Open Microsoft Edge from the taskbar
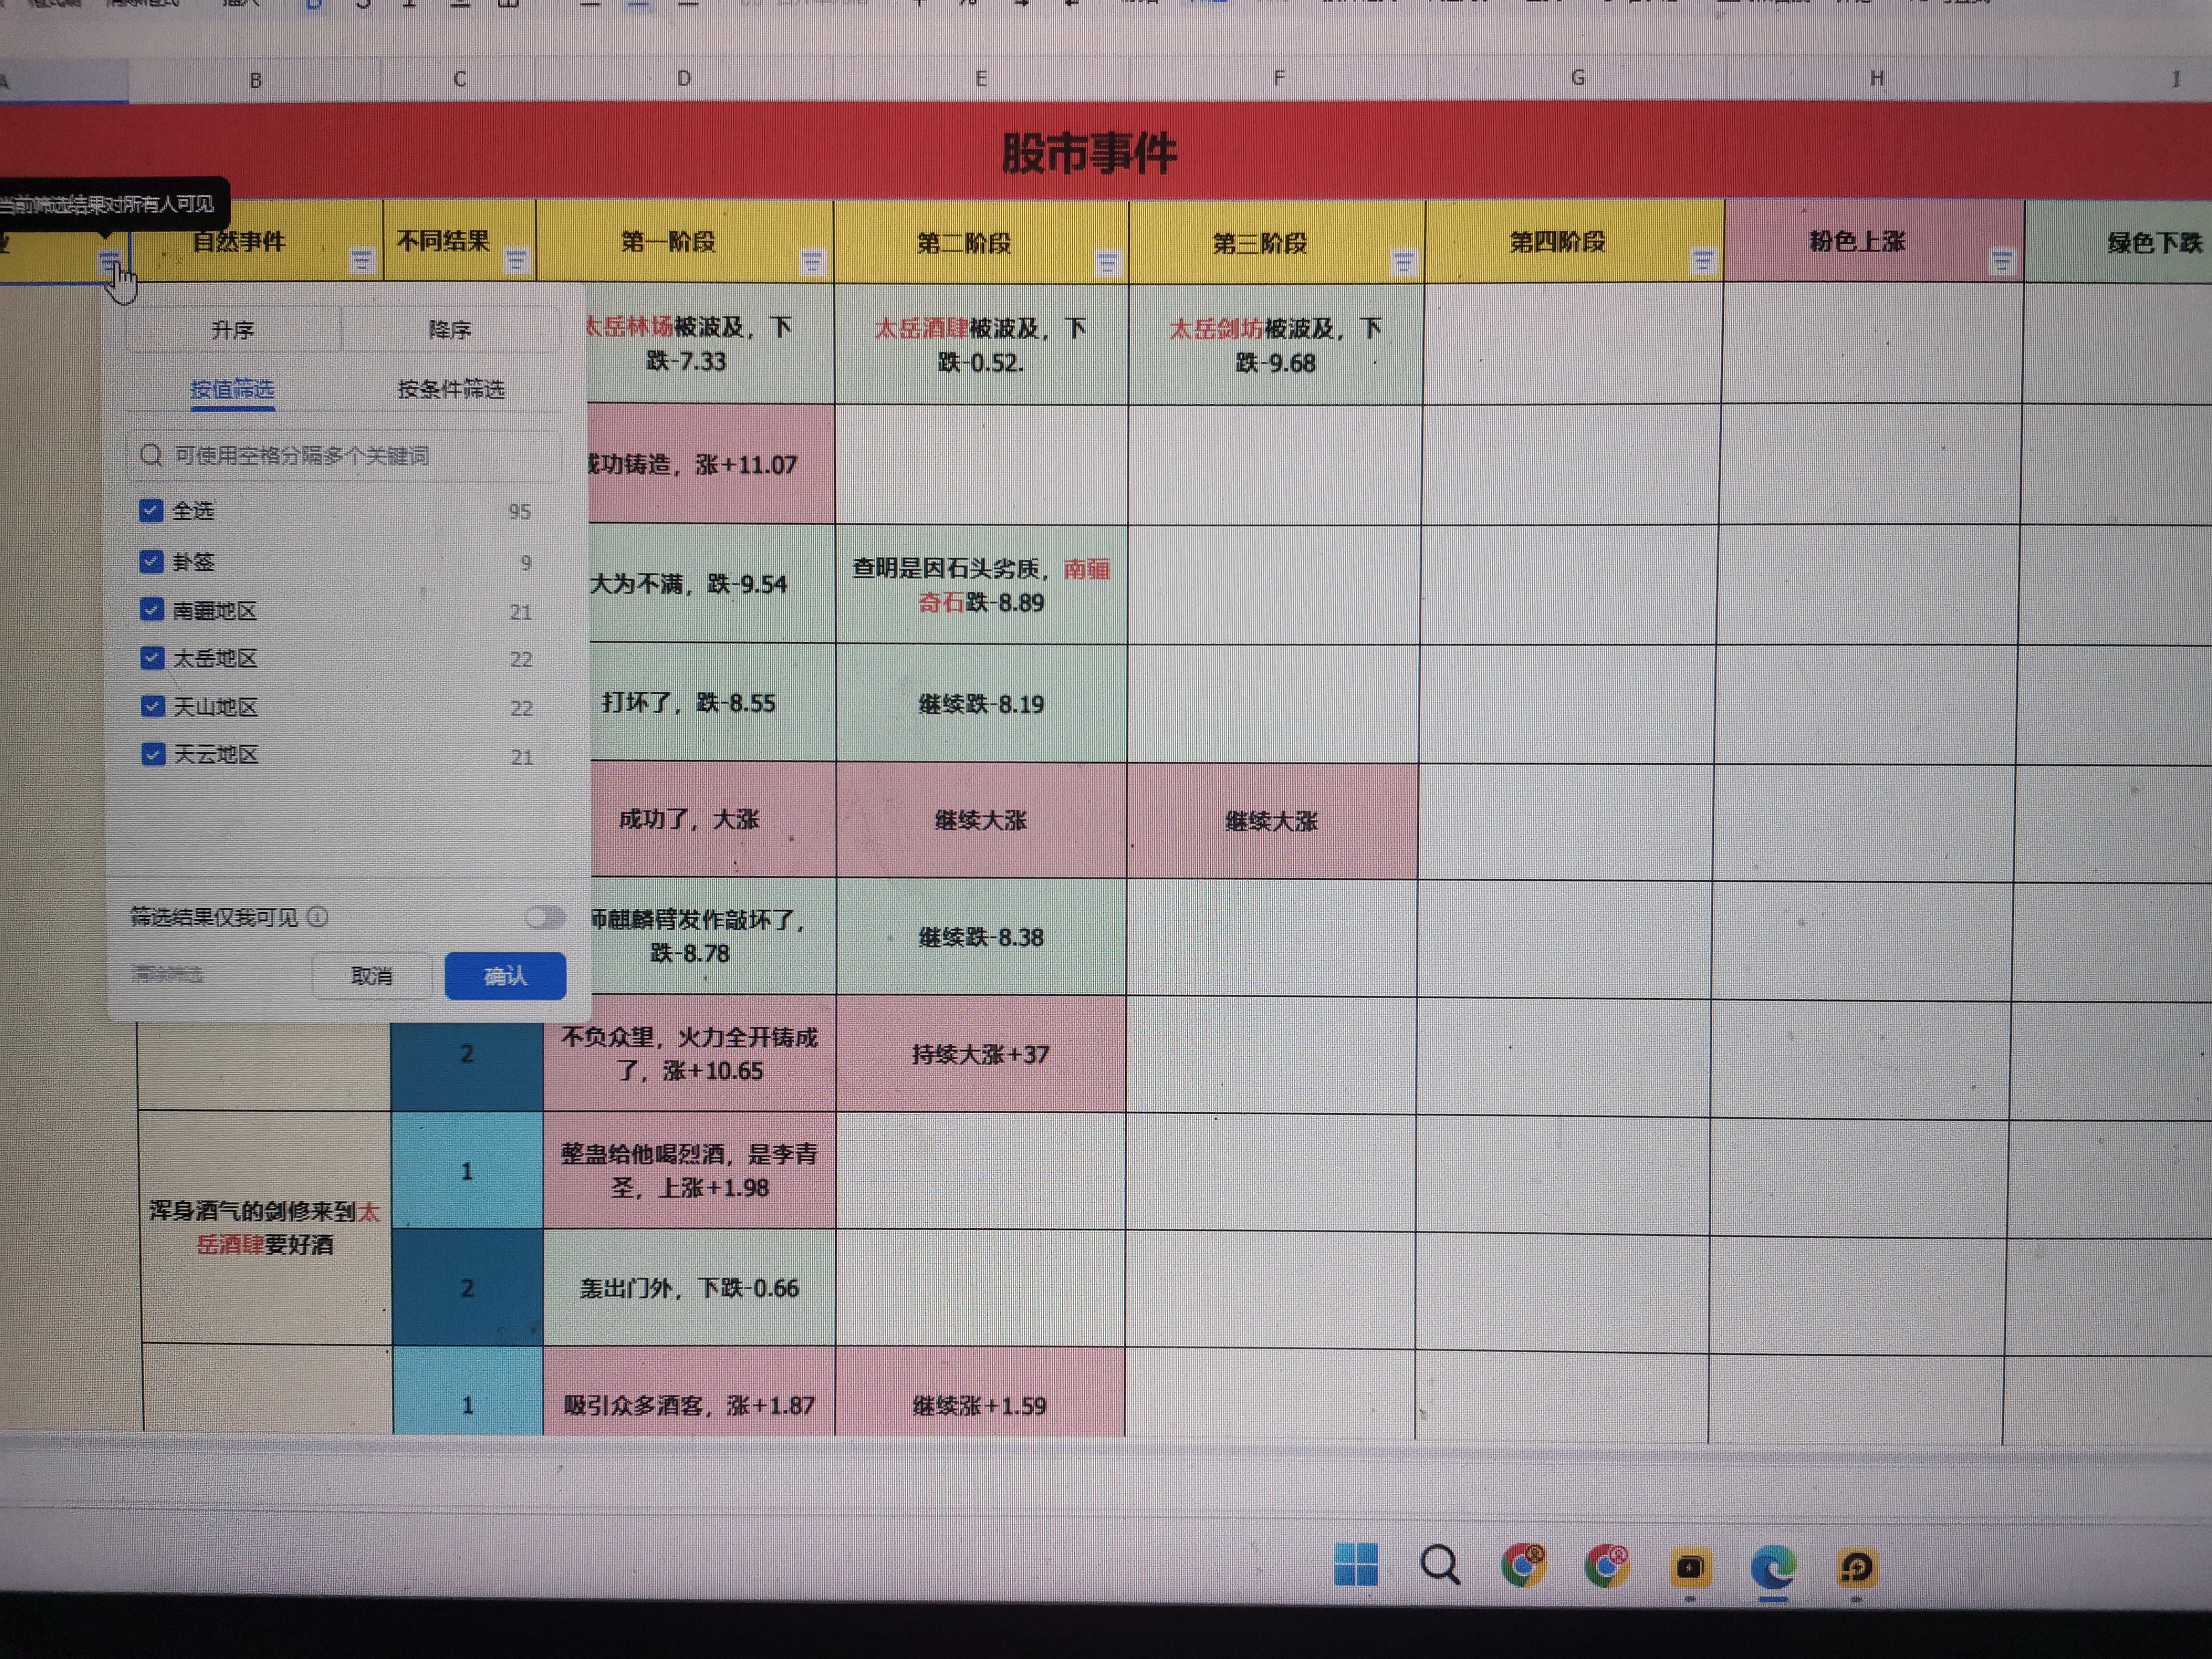 (1773, 1566)
